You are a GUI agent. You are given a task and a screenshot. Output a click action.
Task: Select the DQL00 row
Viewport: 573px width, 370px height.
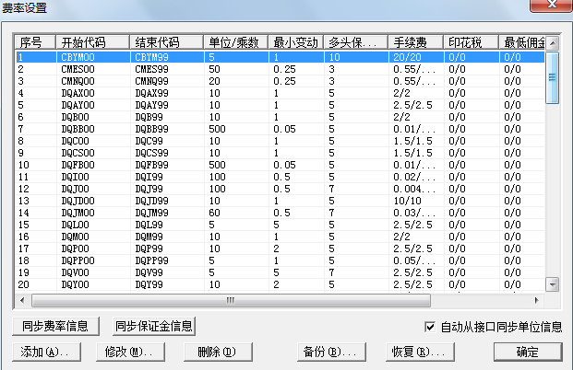(280, 225)
